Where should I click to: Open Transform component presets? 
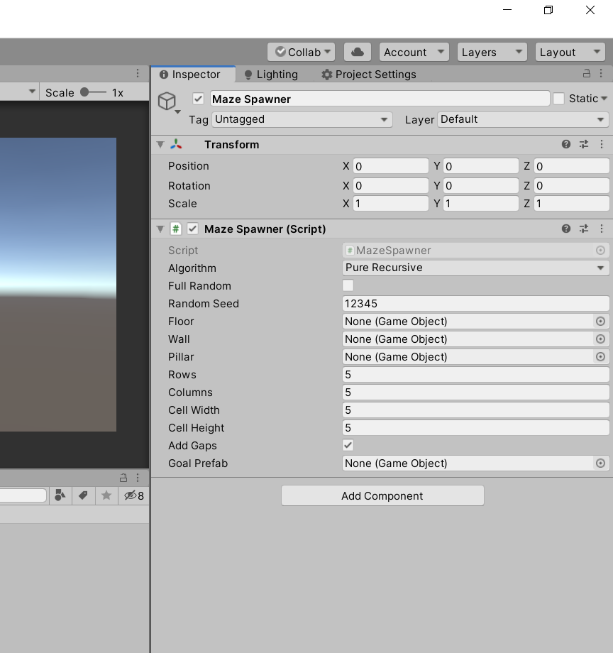[x=584, y=144]
